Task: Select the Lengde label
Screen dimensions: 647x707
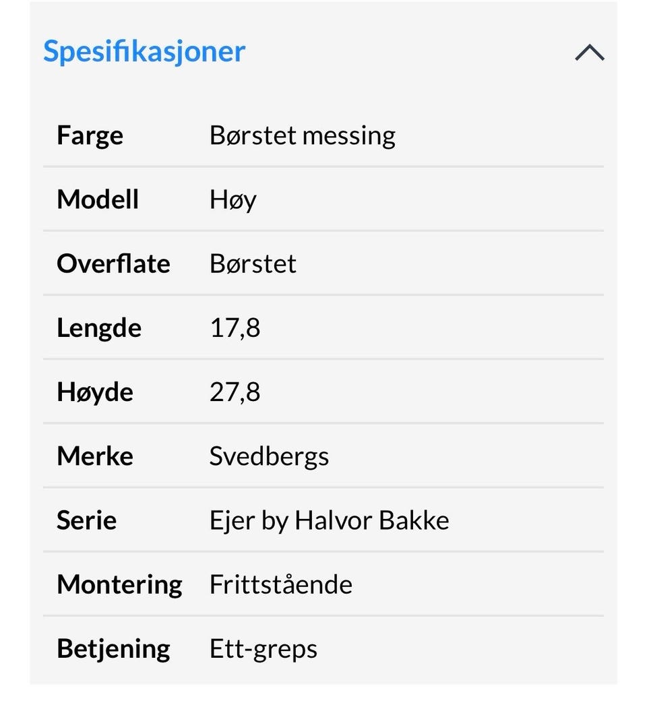Action: [x=99, y=328]
